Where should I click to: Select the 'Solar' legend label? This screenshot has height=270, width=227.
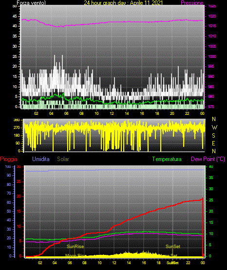tap(63, 159)
